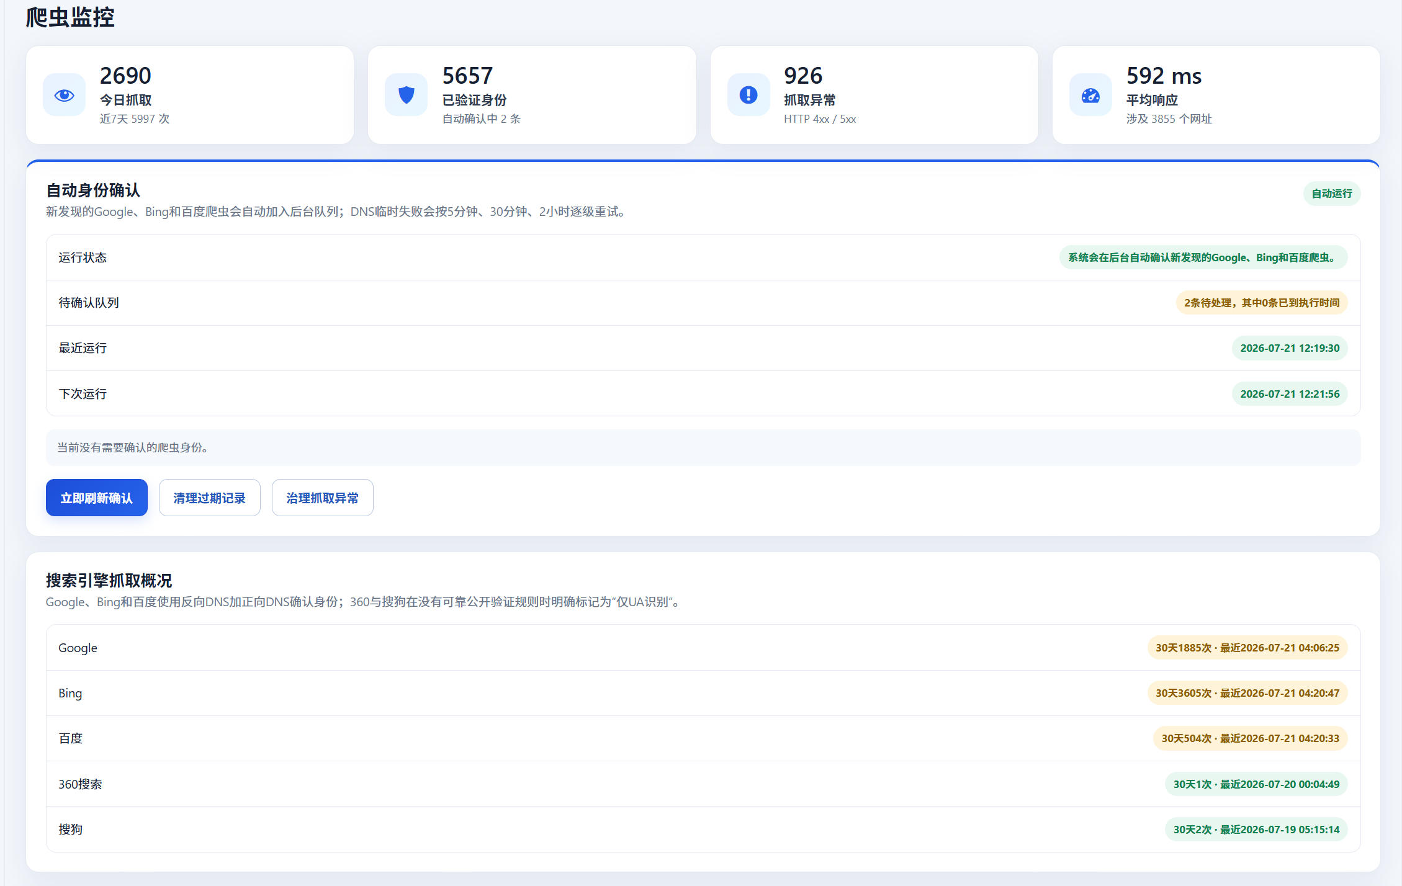Click the 立即刷新确认 button

[97, 498]
